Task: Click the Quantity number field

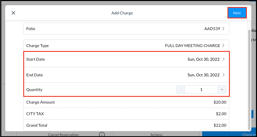Action: click(201, 89)
